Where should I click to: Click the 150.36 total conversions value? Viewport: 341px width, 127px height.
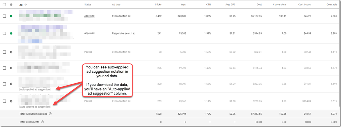(x=283, y=114)
